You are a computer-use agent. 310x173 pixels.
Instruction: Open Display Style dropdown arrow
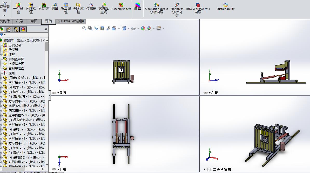129,29
